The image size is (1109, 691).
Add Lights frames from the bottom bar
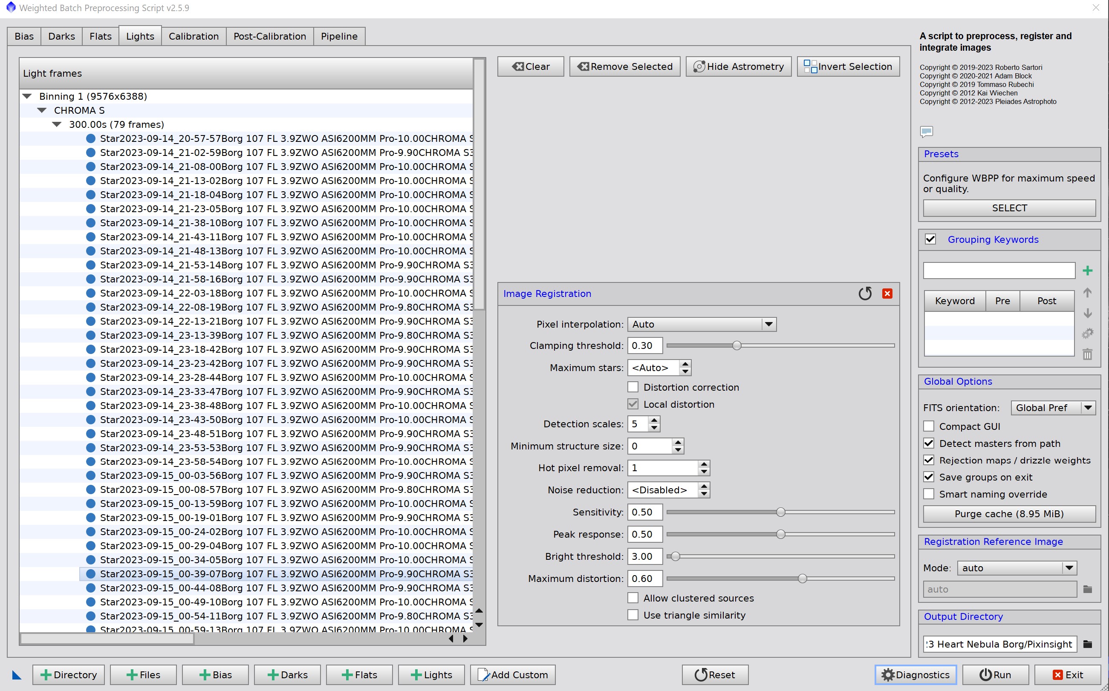point(431,674)
